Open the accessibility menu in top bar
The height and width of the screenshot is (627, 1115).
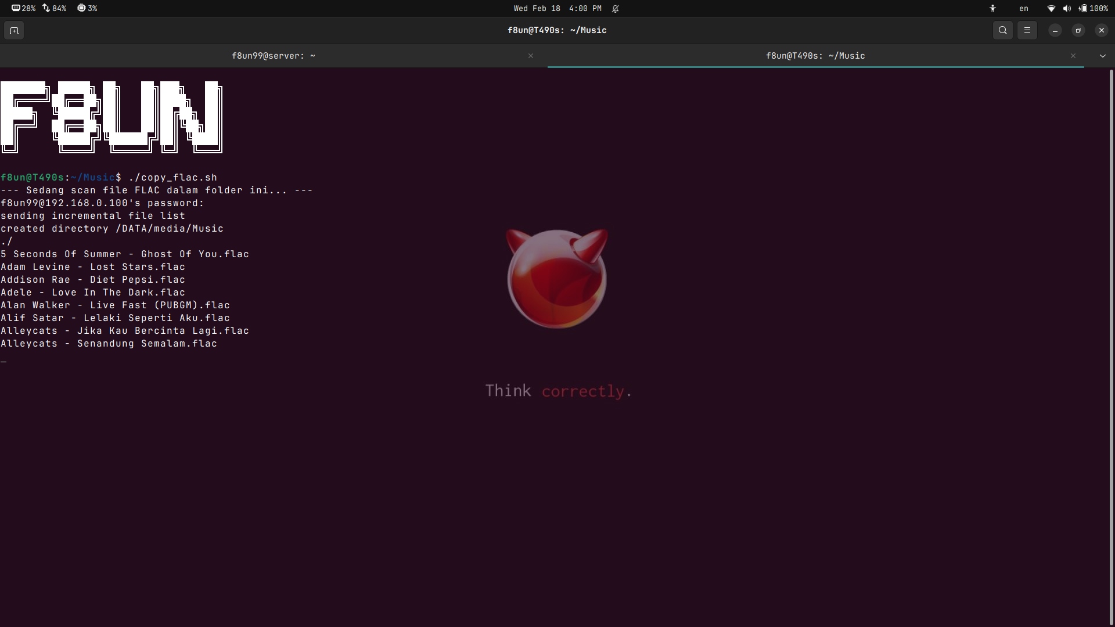tap(992, 8)
